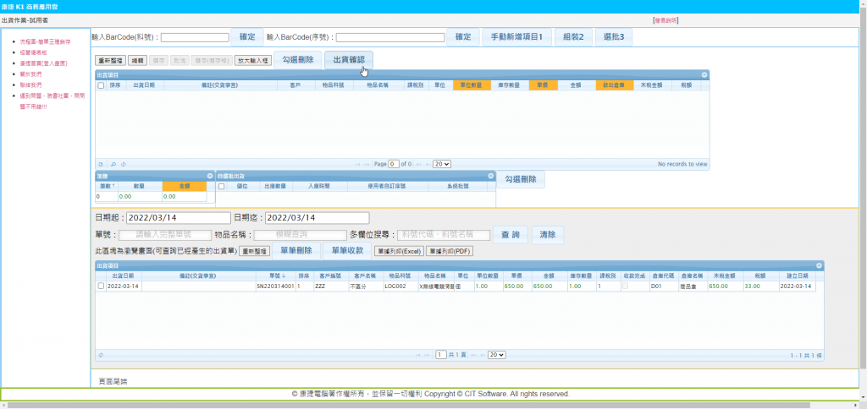The width and height of the screenshot is (867, 409).
Task: Collapse the upper 出貨項目 grid panel
Action: coord(704,75)
